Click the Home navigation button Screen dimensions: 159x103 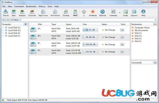15,20
